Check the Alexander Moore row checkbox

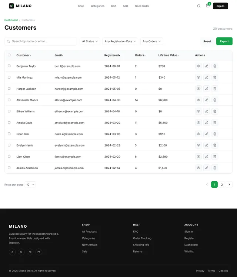[9, 100]
